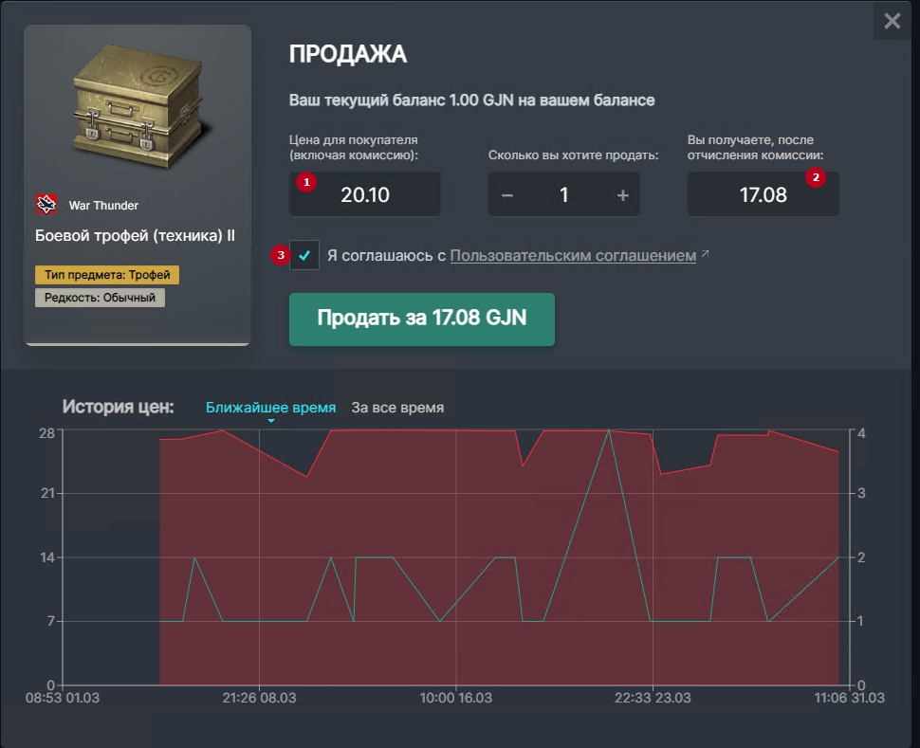Image resolution: width=920 pixels, height=748 pixels.
Task: Click the 21:26 08.03 chart date label
Action: [259, 698]
